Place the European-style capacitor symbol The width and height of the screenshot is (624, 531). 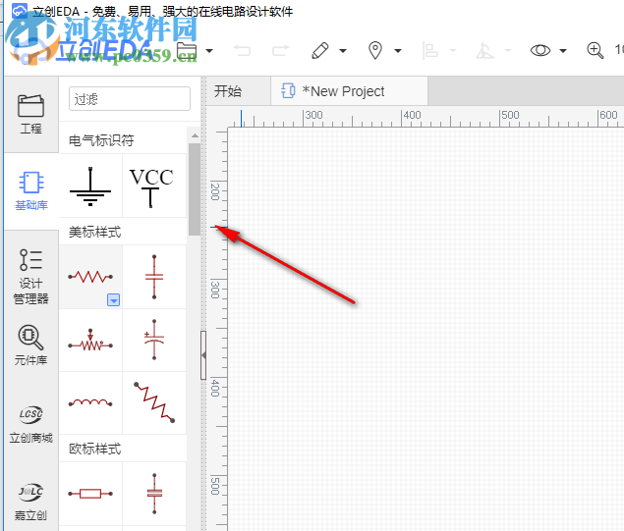[x=154, y=494]
